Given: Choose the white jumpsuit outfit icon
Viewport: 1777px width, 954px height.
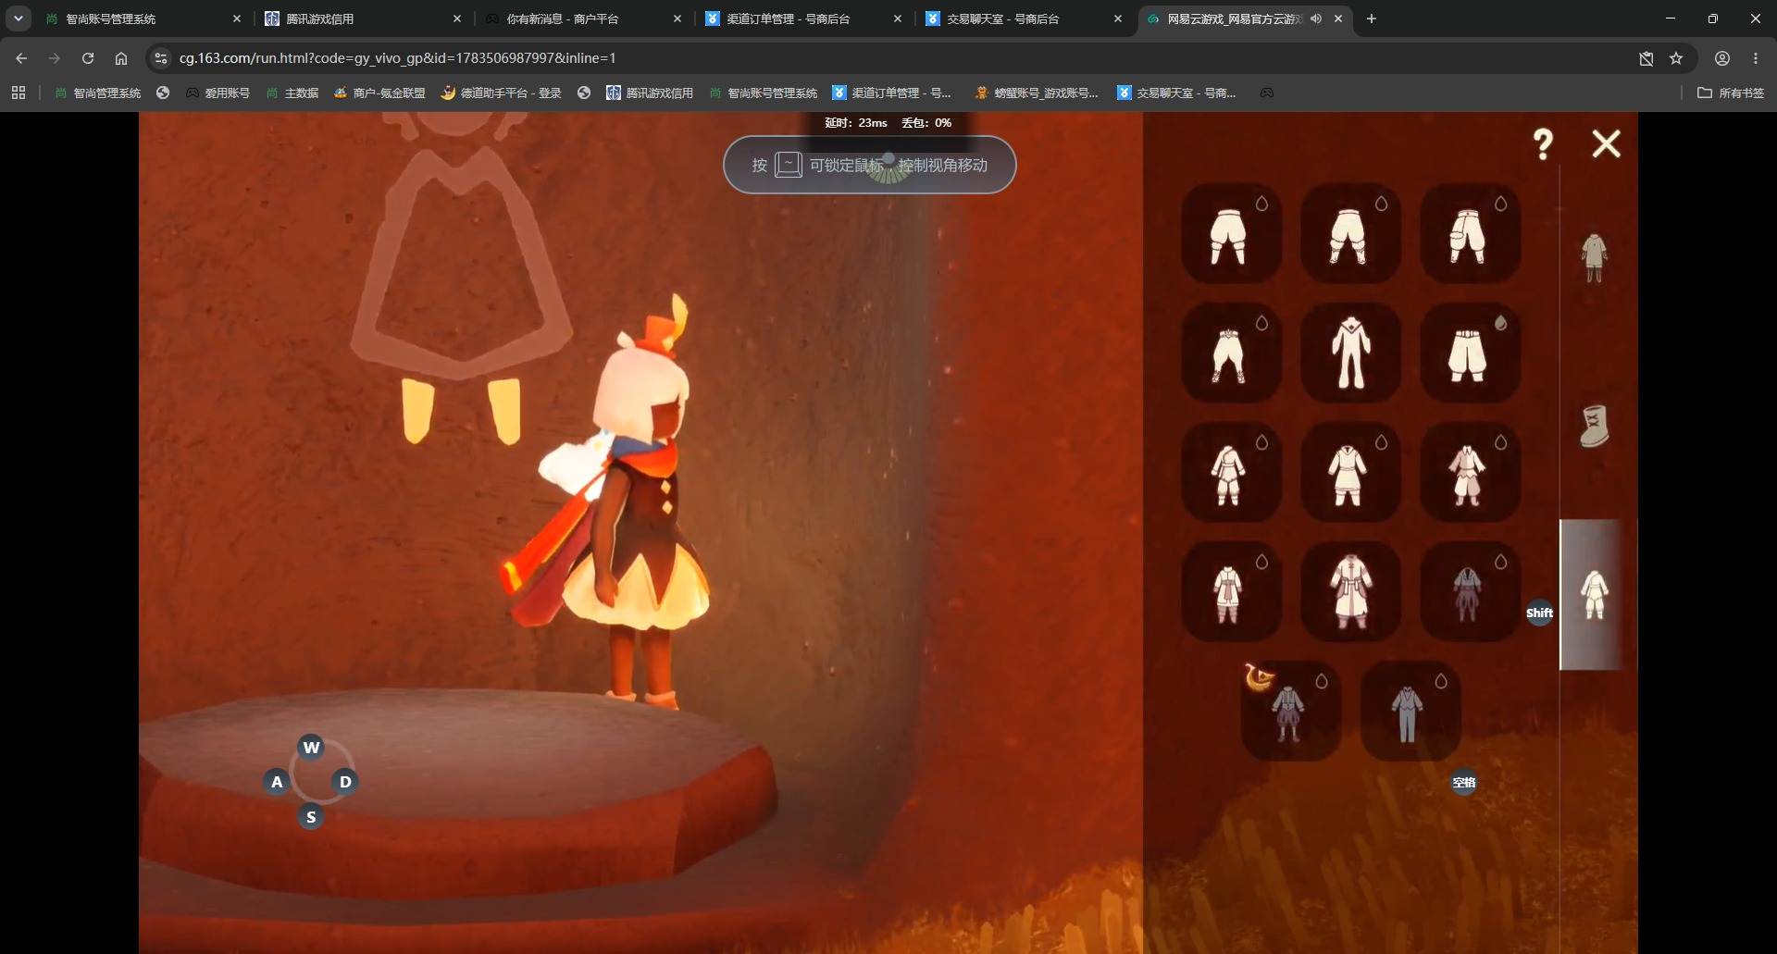Looking at the screenshot, I should [1349, 352].
